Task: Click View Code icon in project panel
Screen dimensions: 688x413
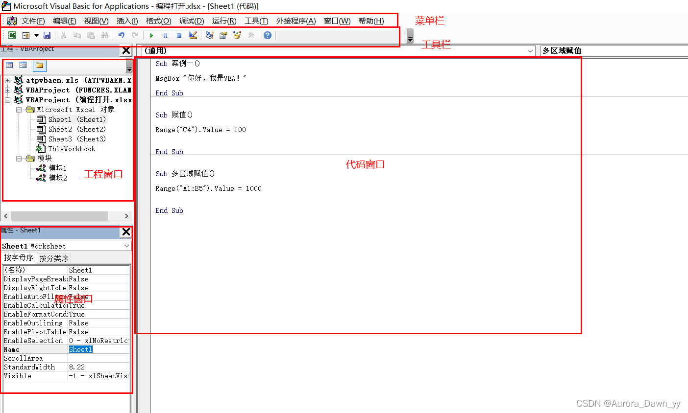Action: coord(9,66)
